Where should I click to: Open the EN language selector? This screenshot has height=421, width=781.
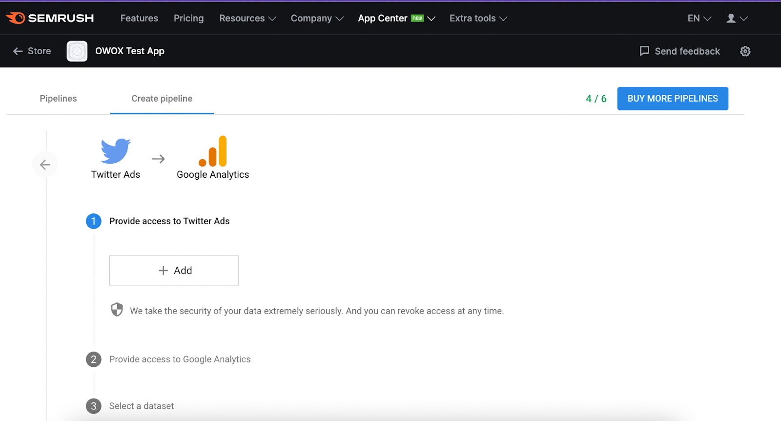[x=699, y=18]
